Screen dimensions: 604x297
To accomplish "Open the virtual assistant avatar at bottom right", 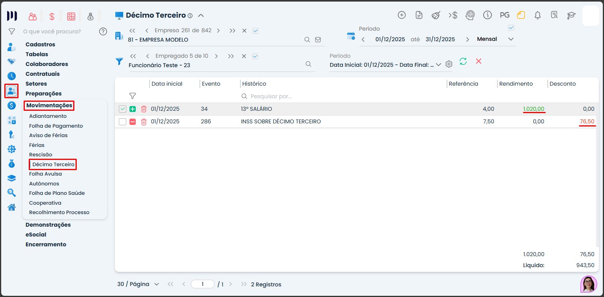I will [x=589, y=284].
